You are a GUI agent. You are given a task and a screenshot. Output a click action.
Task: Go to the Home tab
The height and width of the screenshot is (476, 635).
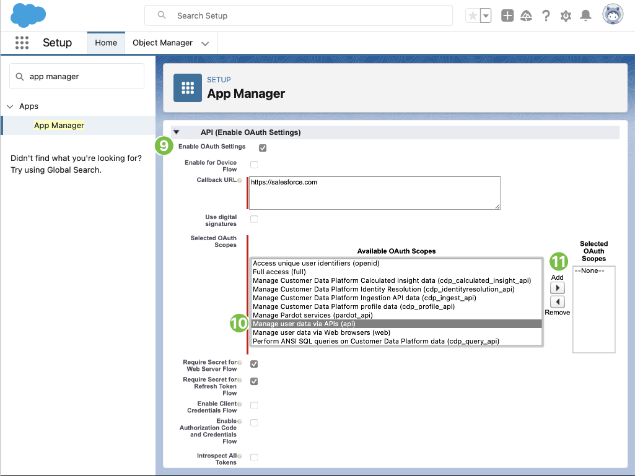(x=106, y=43)
